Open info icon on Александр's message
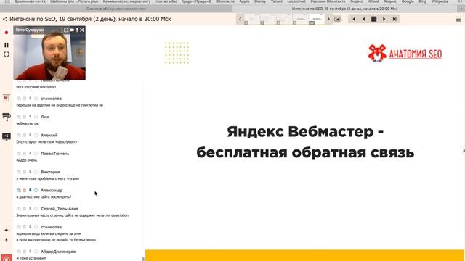This screenshot has width=465, height=261. 36,190
